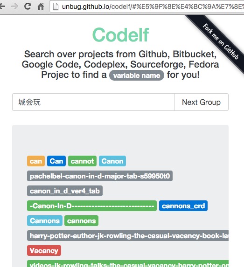Image resolution: width=244 pixels, height=267 pixels.
Task: Click the Codelf title logo
Action: (120, 35)
